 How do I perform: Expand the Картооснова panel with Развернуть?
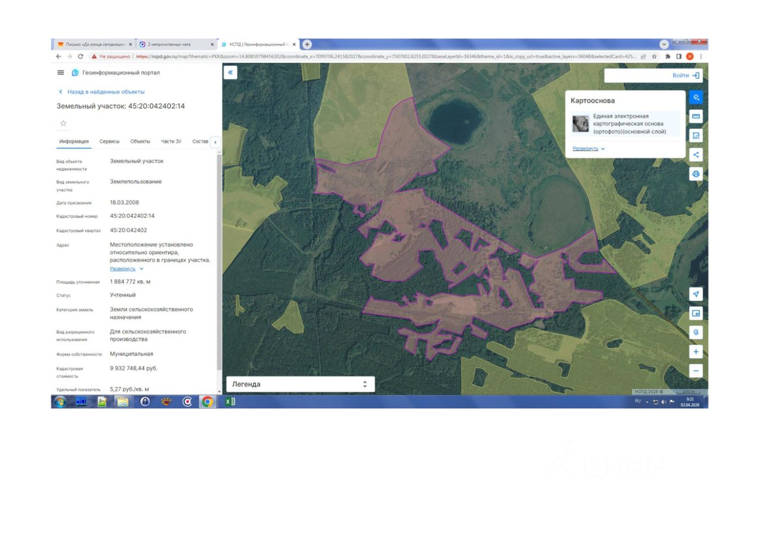coord(588,148)
